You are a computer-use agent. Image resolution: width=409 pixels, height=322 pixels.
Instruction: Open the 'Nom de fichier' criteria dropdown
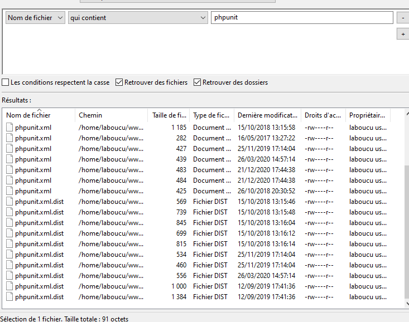tap(35, 18)
